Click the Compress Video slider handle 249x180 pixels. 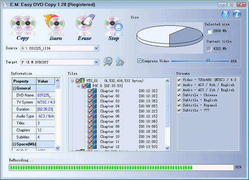[208, 61]
